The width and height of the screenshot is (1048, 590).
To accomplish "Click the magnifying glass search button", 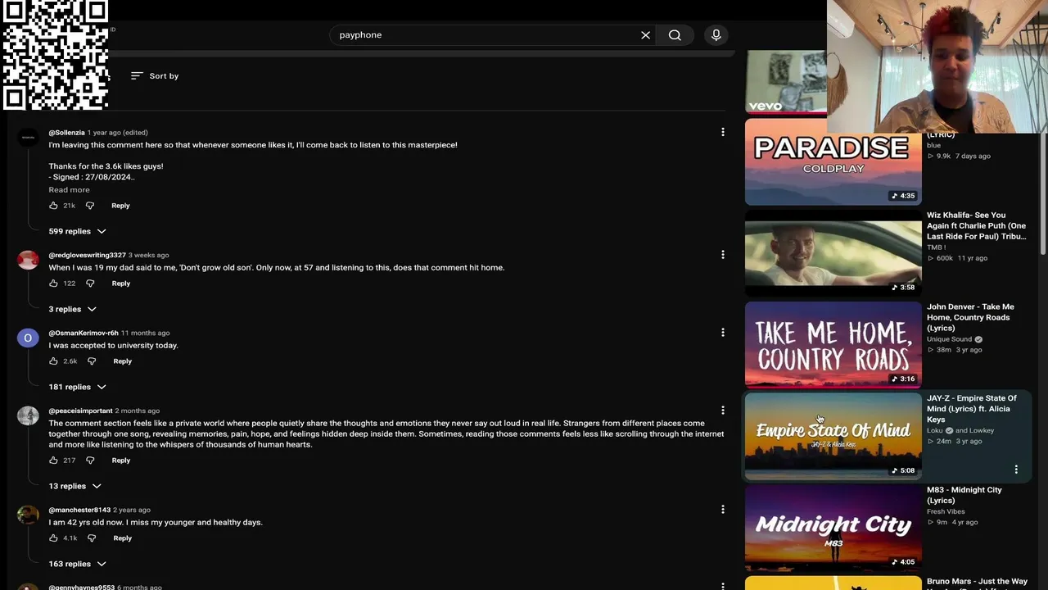I will pyautogui.click(x=675, y=35).
